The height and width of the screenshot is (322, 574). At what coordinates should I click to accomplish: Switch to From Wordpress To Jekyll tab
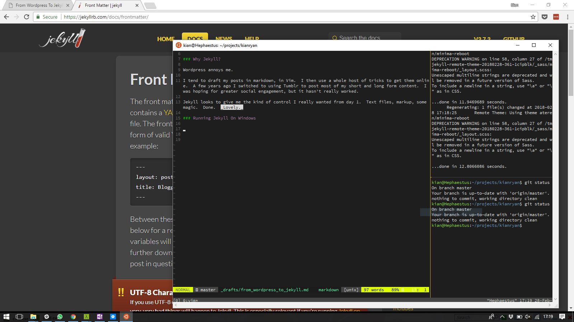pos(39,5)
